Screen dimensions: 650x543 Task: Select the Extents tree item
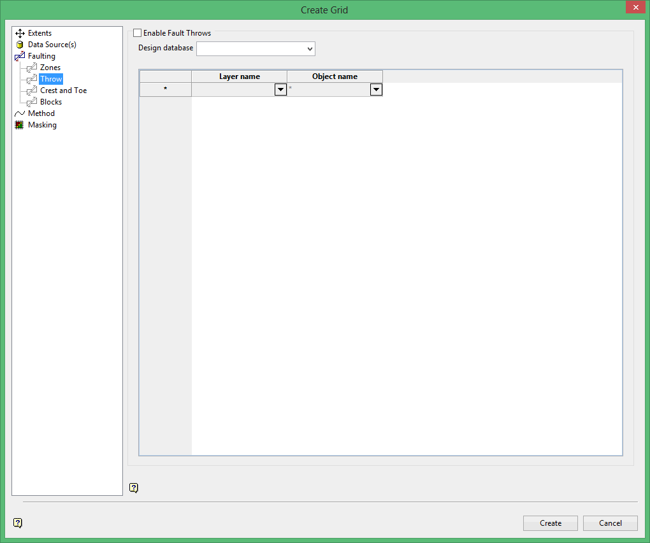click(x=40, y=33)
